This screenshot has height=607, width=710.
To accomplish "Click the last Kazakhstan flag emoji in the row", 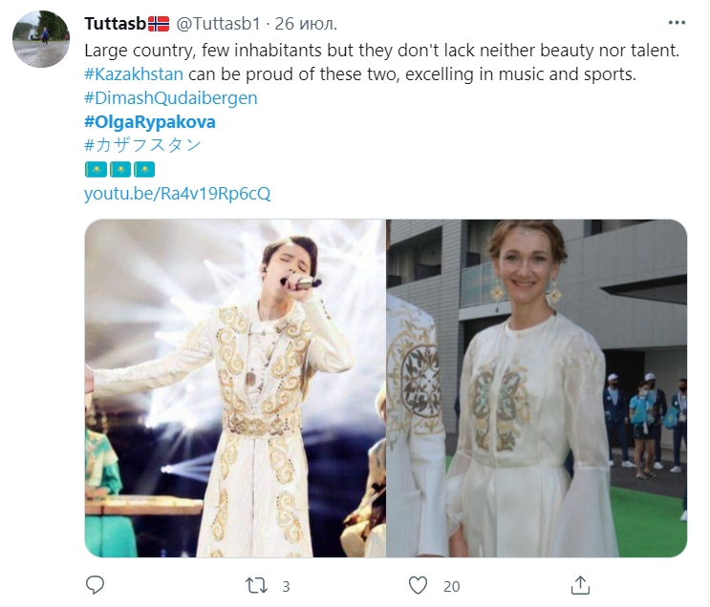I will [143, 170].
